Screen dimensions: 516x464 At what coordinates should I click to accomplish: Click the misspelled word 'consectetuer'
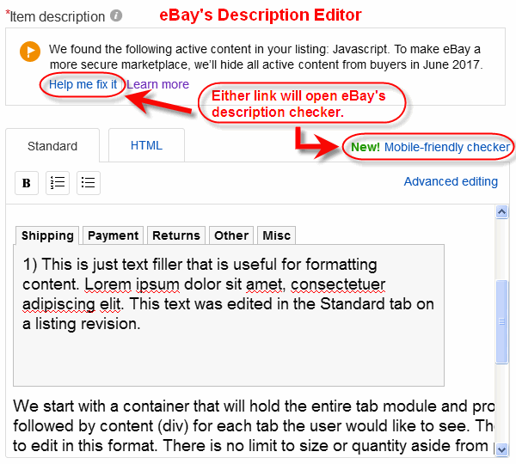pyautogui.click(x=338, y=284)
